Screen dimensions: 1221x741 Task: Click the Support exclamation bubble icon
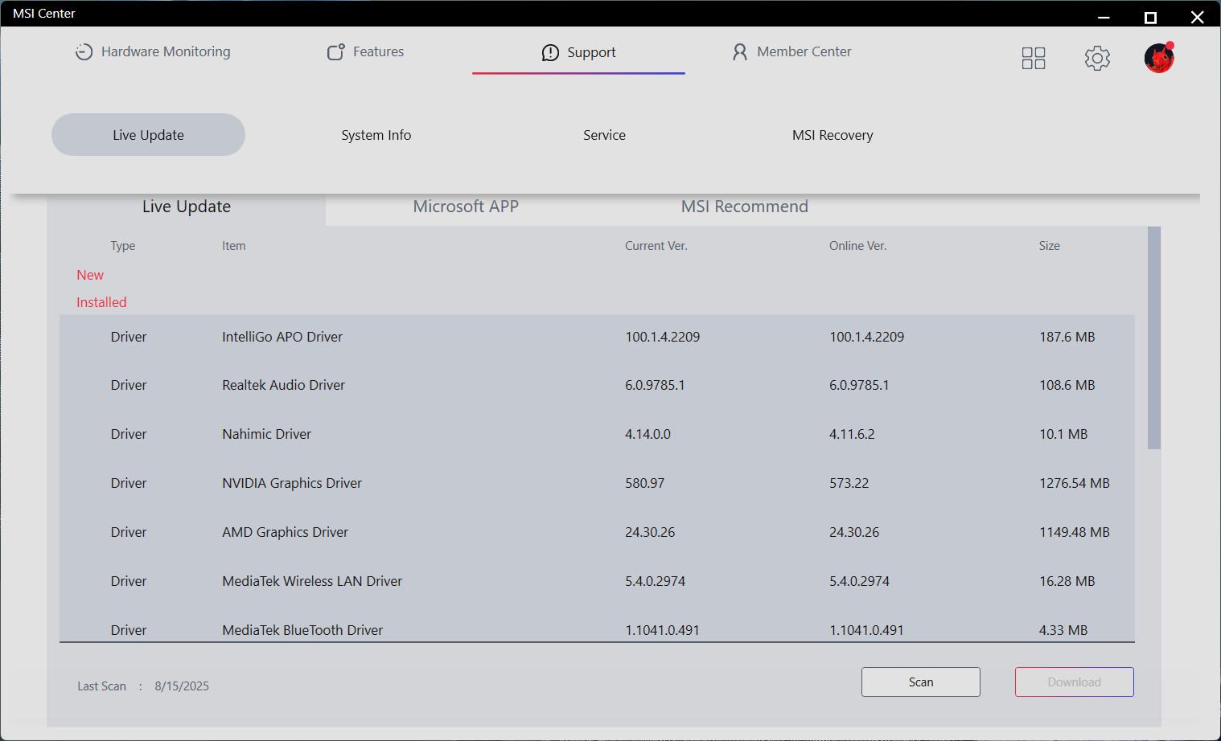[550, 53]
